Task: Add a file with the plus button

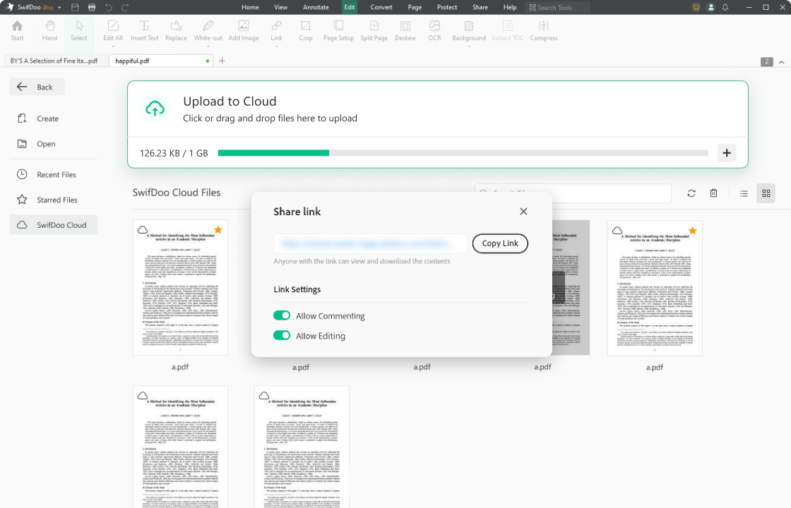Action: click(x=727, y=152)
